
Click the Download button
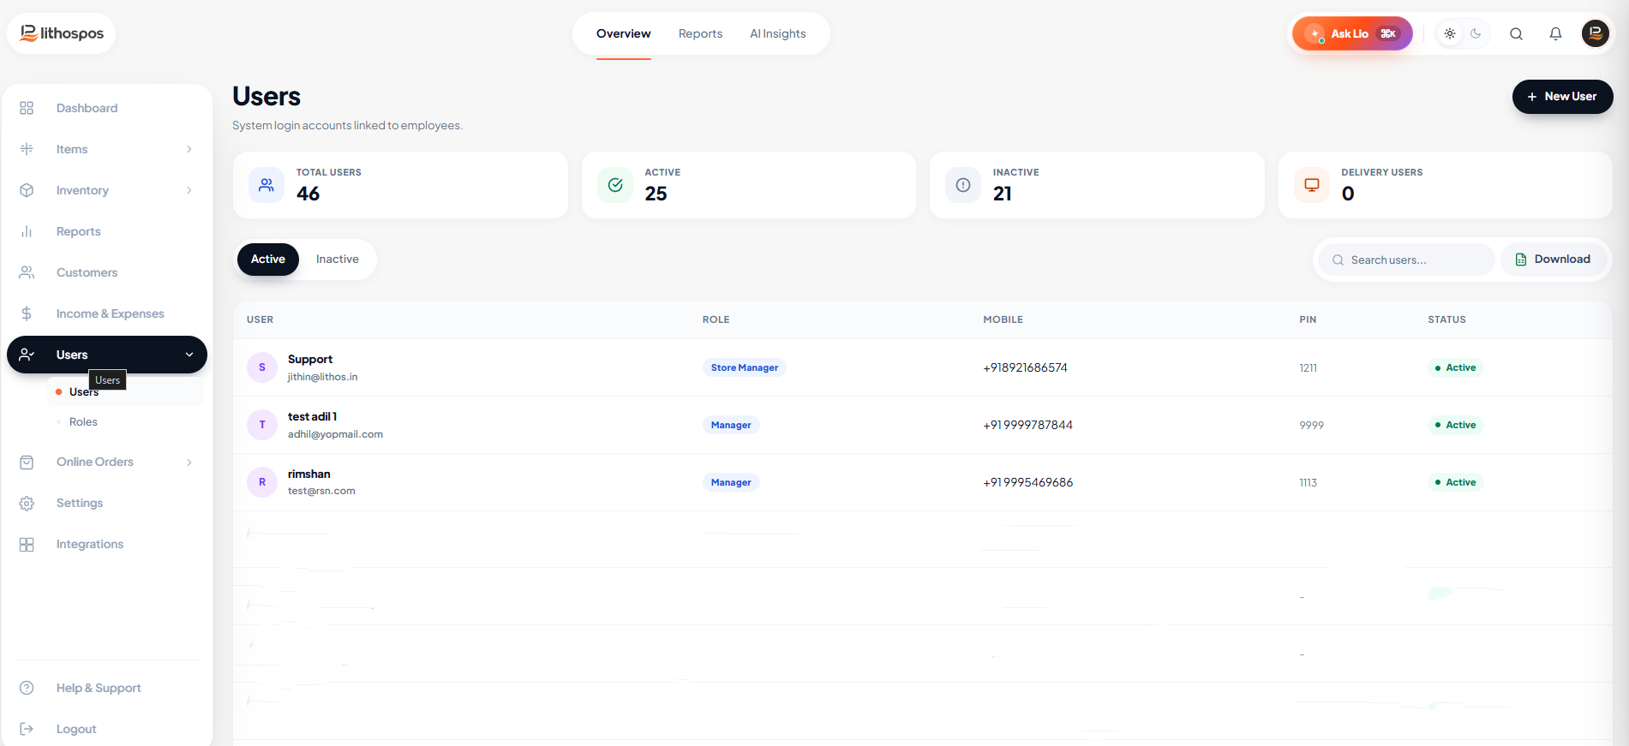pos(1553,260)
